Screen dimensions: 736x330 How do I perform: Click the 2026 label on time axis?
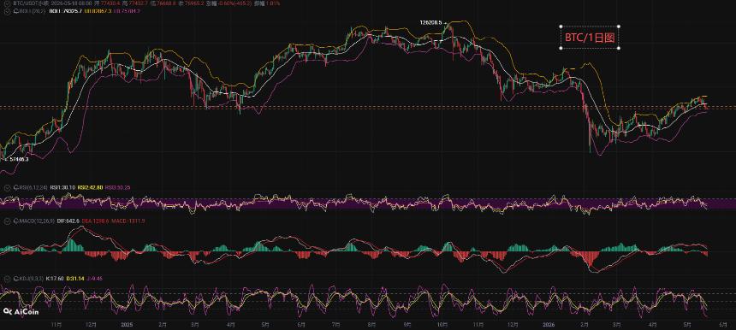coord(549,324)
